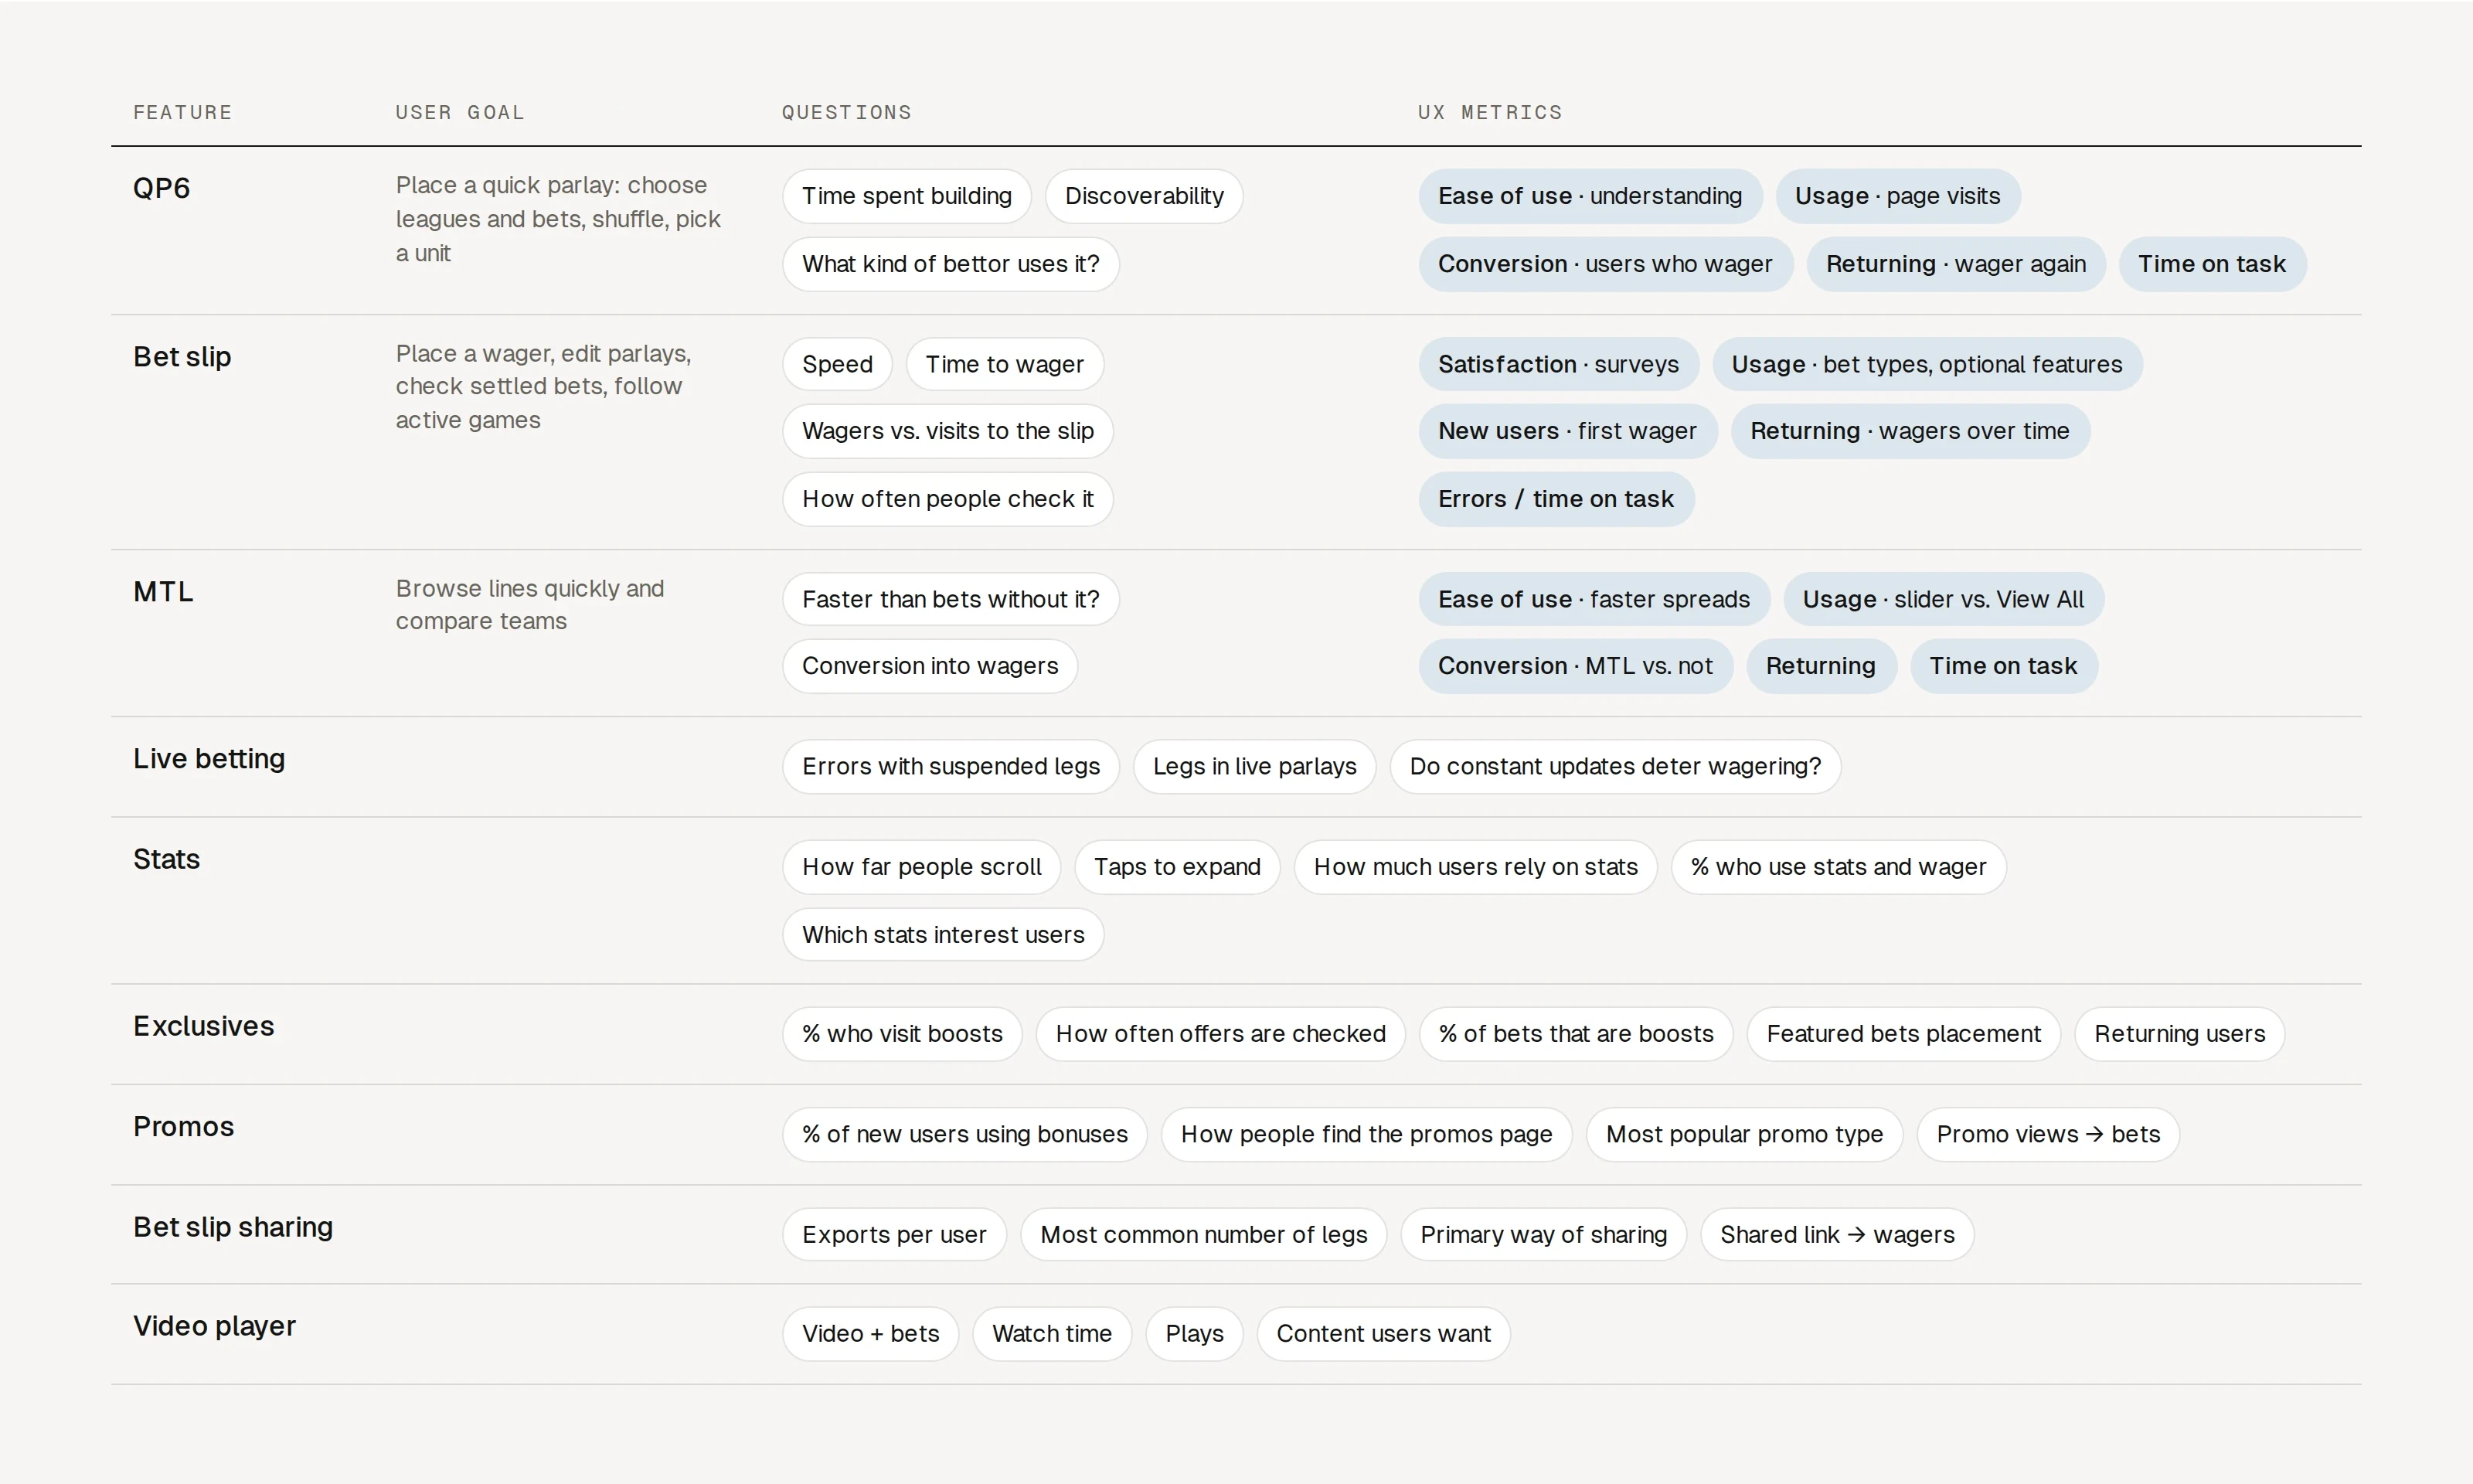Select the 'Discoverability' chip in QP6 row
This screenshot has width=2473, height=1484.
pos(1144,196)
